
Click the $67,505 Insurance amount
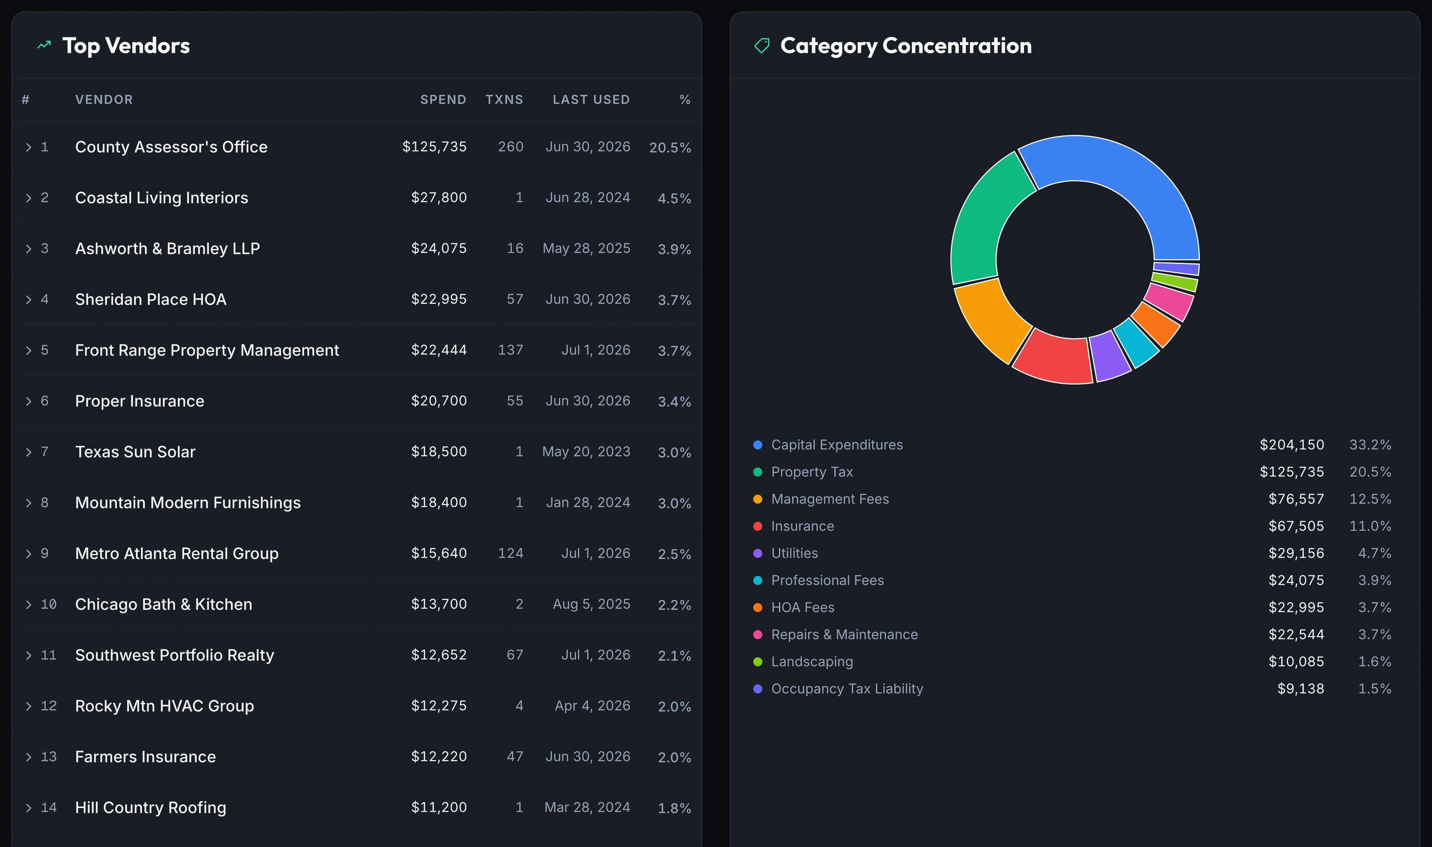pyautogui.click(x=1296, y=526)
